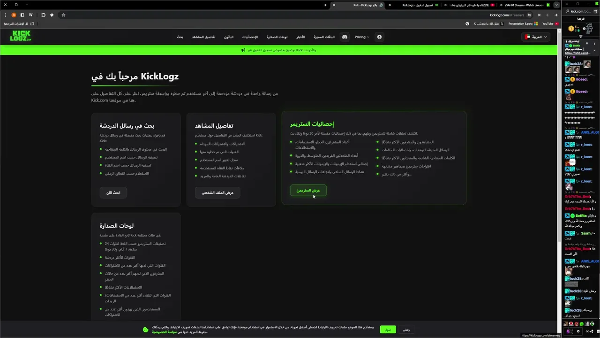This screenshot has height=338, width=600.
Task: Open البالون nav item
Action: pyautogui.click(x=229, y=37)
